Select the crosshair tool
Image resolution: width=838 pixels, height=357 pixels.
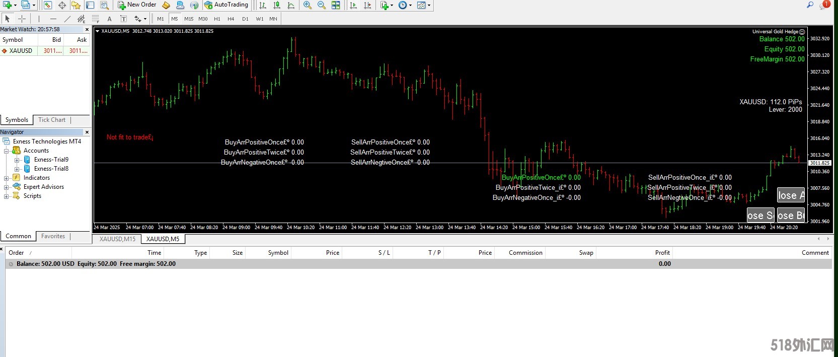[x=22, y=19]
